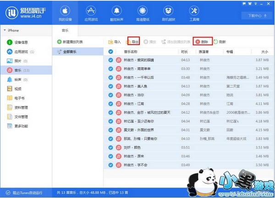275x198 pixels.
Task: Open the 应用游戏 top navigation icon
Action: 91,13
